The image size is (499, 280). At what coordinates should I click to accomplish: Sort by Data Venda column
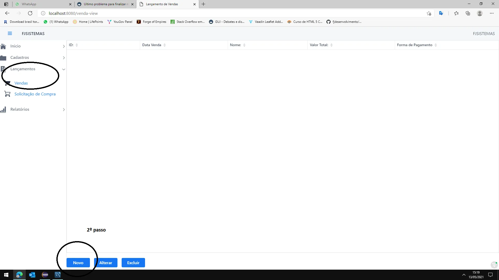[x=165, y=45]
